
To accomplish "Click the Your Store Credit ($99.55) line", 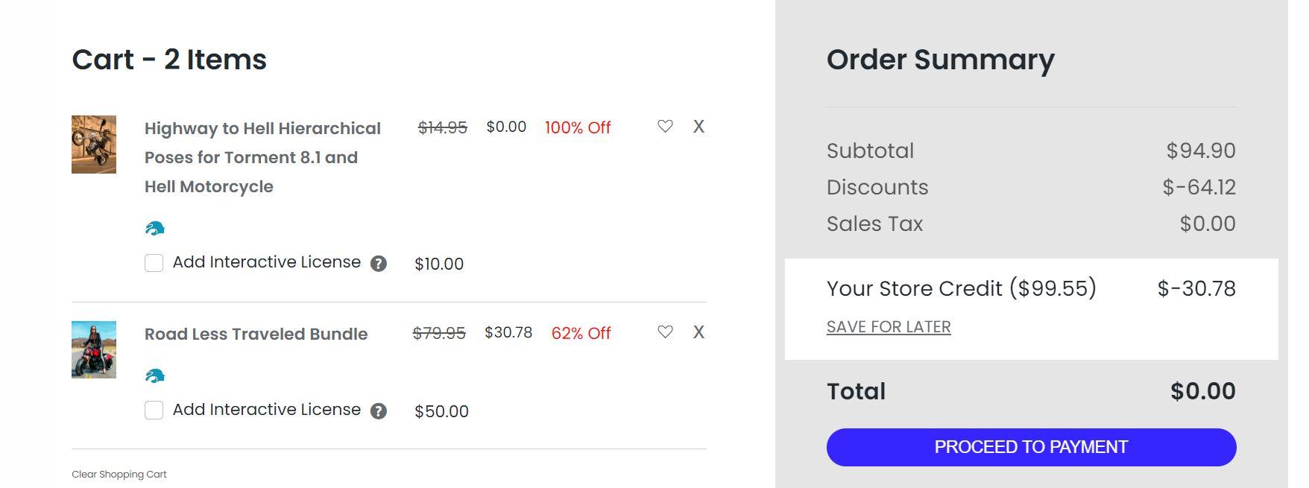I will [961, 288].
